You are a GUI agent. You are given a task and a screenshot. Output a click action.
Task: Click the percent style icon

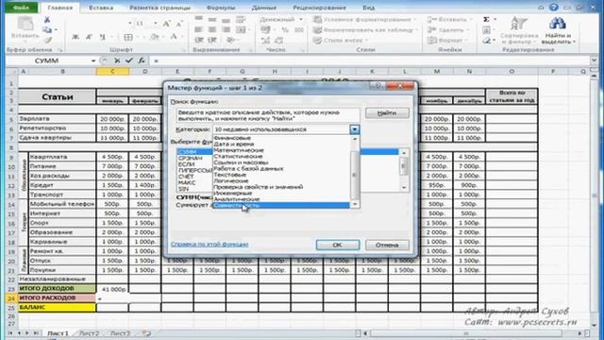pos(285,29)
